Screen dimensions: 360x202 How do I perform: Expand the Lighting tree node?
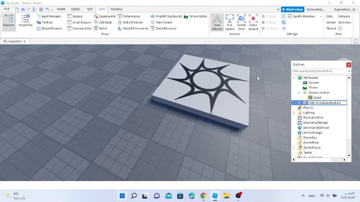pyautogui.click(x=294, y=113)
